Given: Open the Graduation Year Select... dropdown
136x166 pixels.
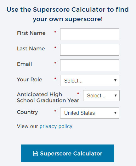Looking at the screenshot, I should click(x=101, y=95).
